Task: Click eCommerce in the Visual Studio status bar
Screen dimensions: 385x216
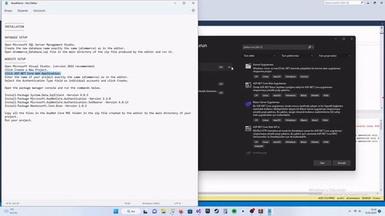Action: click(353, 198)
